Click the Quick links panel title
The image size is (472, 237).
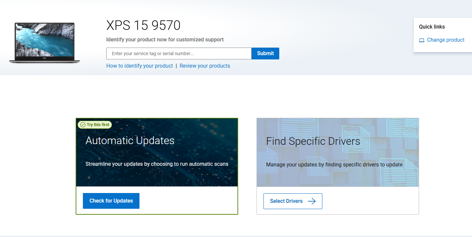(x=432, y=27)
